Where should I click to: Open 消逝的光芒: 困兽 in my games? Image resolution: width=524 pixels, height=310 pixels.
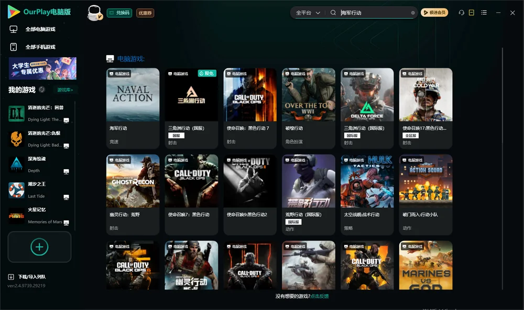(38, 114)
